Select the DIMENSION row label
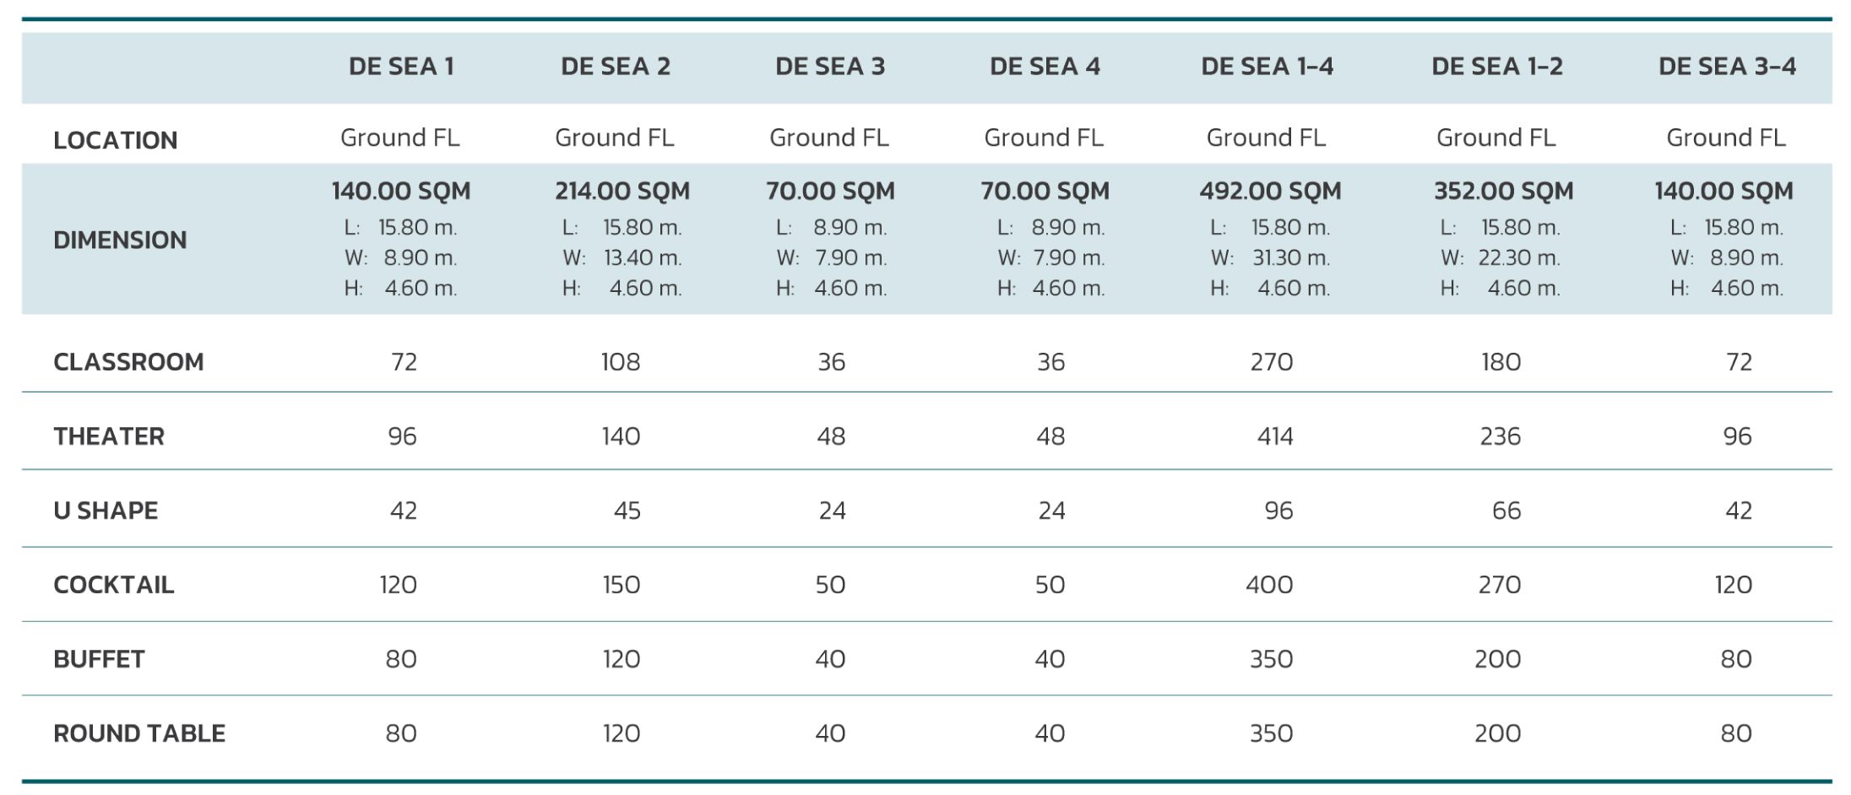Image resolution: width=1851 pixels, height=795 pixels. pos(120,241)
